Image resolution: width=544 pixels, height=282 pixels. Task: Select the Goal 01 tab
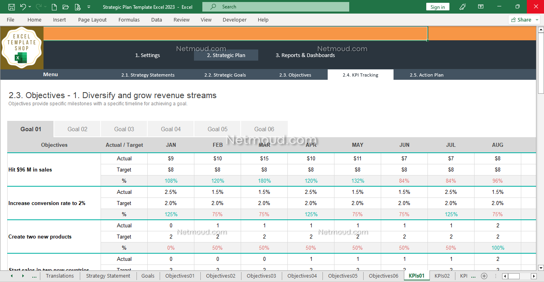tap(31, 129)
